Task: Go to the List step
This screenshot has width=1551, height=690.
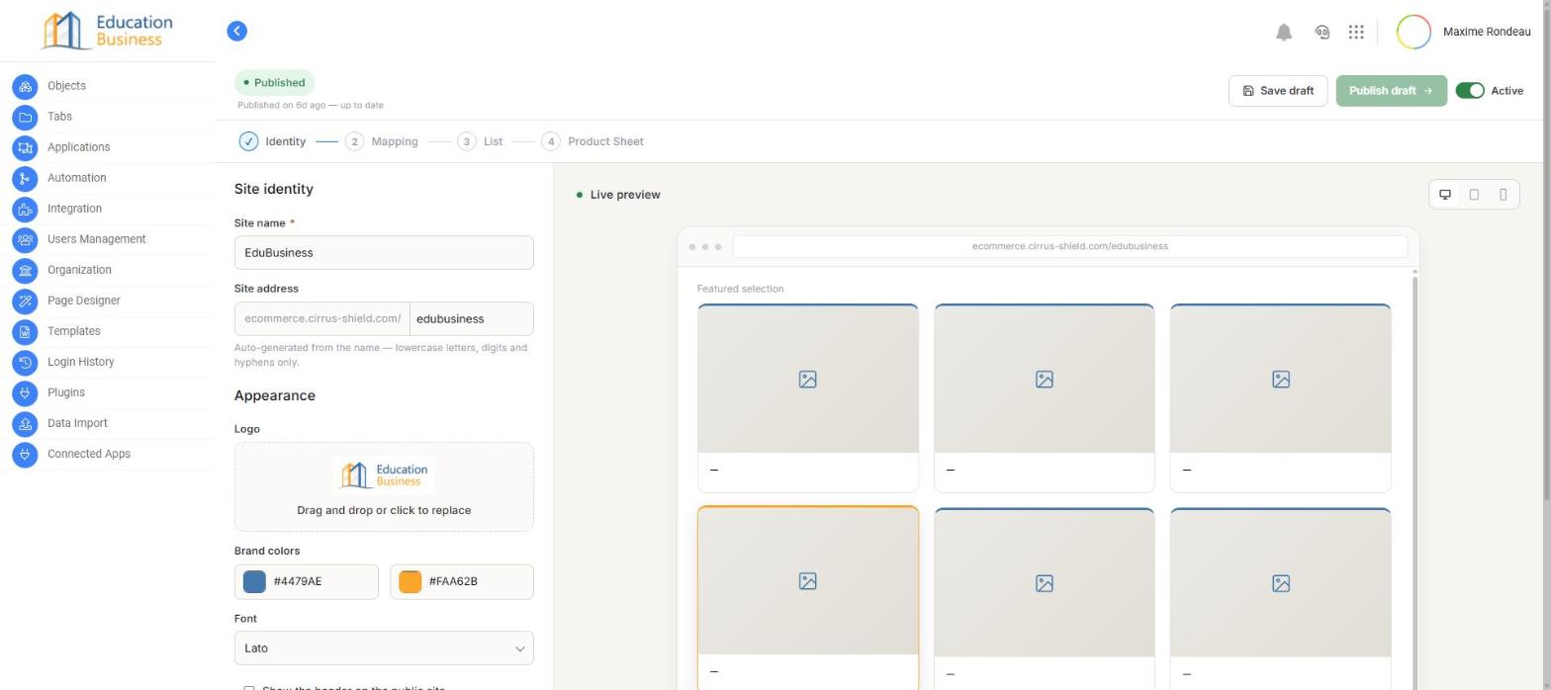Action: (x=480, y=141)
